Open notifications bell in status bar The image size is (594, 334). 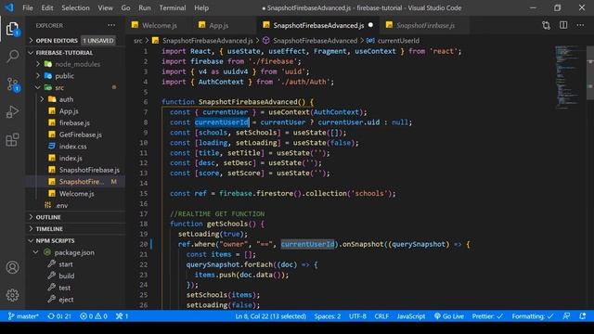coord(583,316)
